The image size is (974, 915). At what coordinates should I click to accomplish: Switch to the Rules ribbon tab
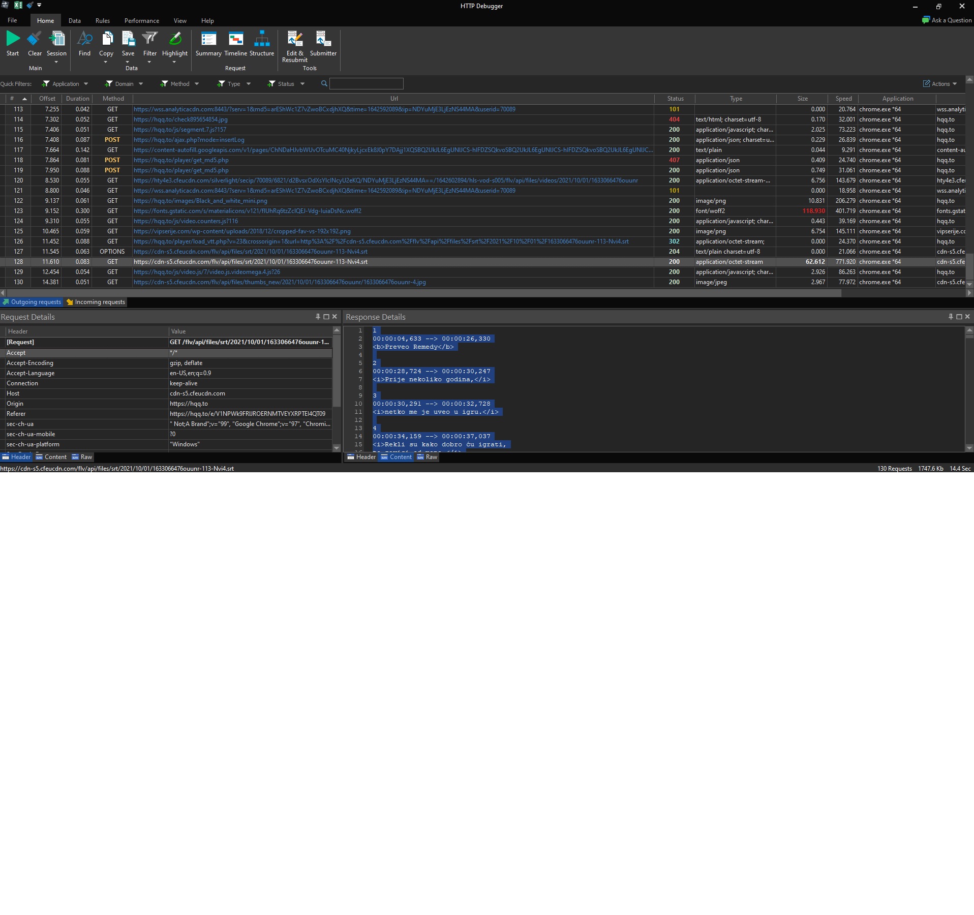[x=103, y=21]
